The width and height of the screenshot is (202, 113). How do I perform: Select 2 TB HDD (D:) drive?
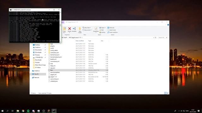39,57
